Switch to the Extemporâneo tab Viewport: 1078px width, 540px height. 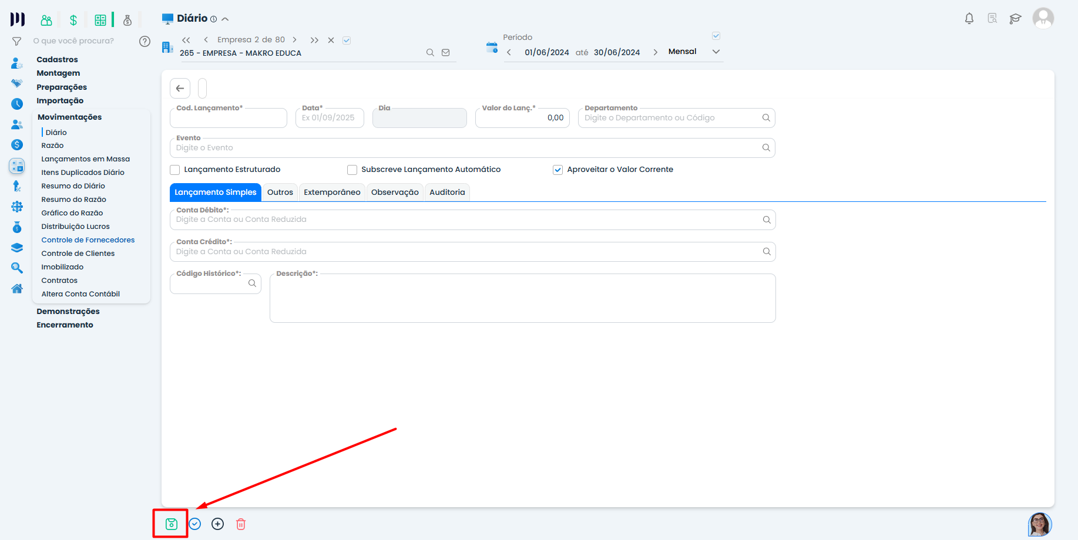pos(332,193)
